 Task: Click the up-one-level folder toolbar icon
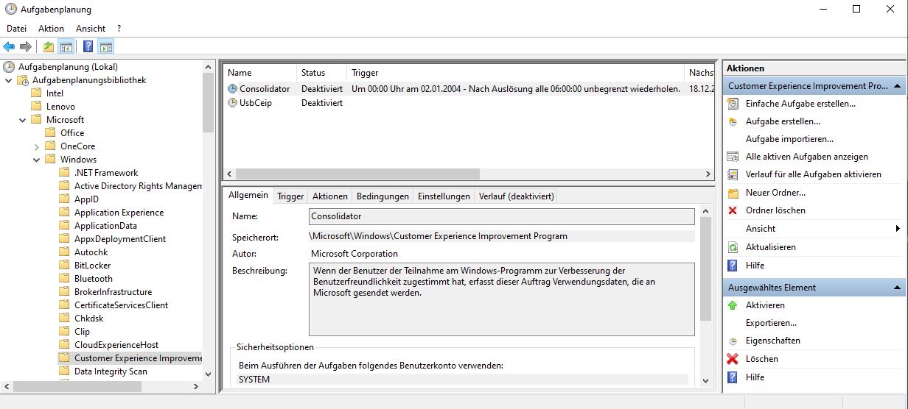pyautogui.click(x=49, y=47)
